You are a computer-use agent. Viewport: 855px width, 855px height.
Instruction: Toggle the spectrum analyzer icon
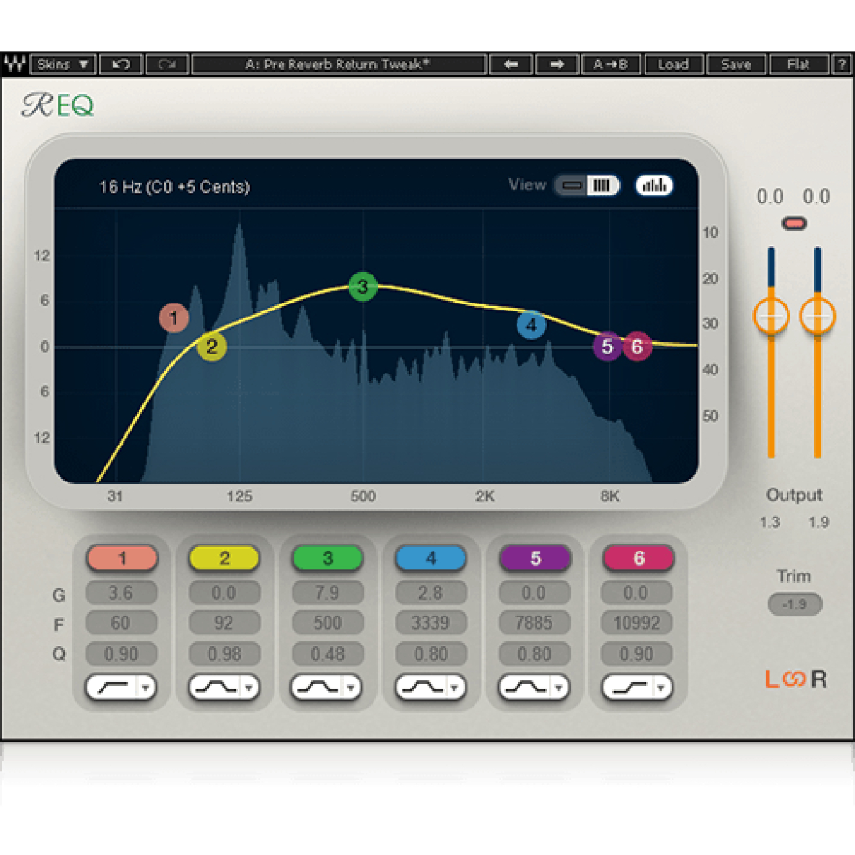click(x=654, y=185)
